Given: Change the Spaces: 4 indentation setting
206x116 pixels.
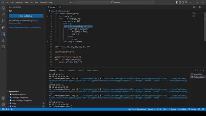Looking at the screenshot, I should pos(151,109).
